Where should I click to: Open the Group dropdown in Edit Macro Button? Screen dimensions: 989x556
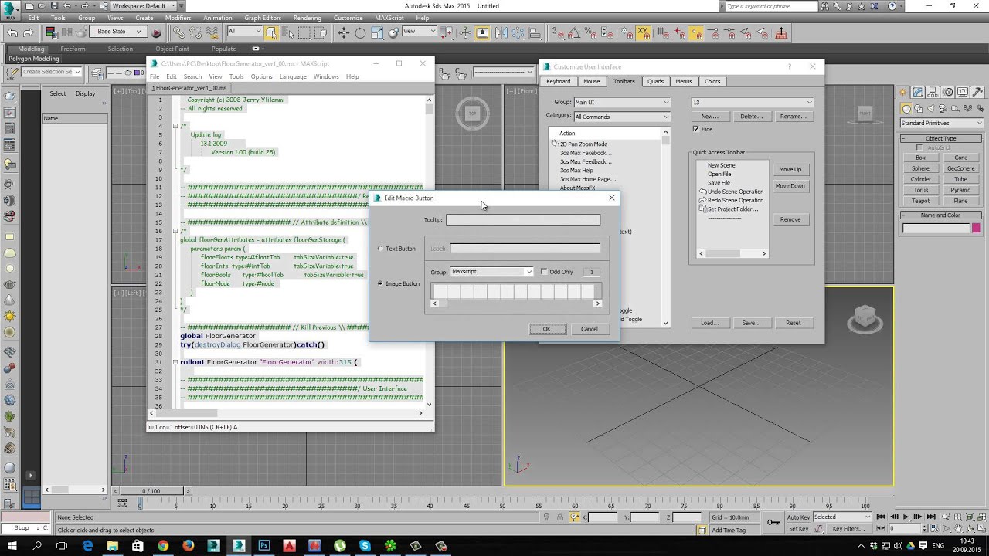click(492, 272)
